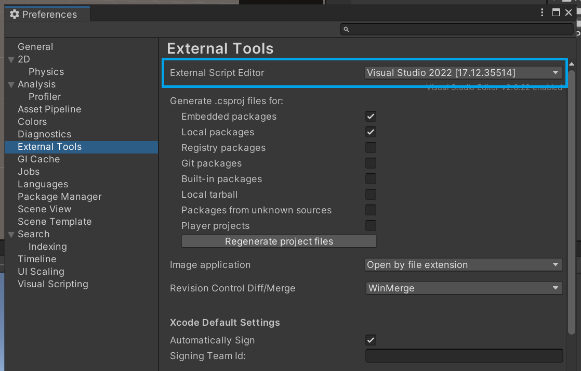The image size is (581, 371).
Task: Select the Preferences tab
Action: click(x=47, y=14)
